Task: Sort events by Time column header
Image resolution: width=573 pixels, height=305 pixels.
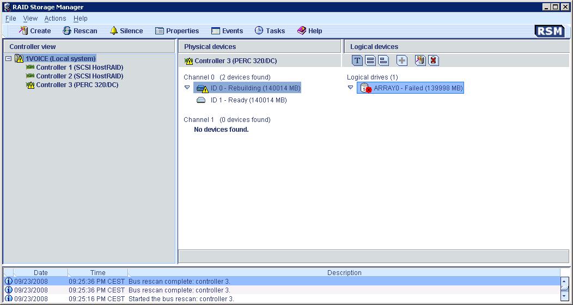Action: [x=98, y=272]
